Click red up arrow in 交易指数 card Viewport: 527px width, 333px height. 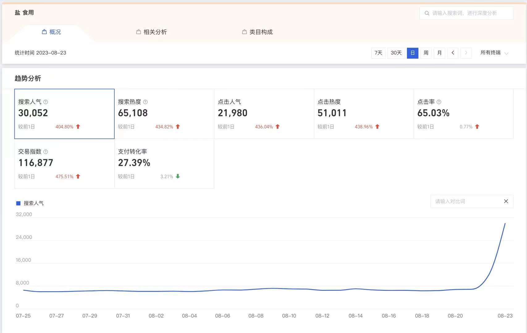click(x=78, y=176)
